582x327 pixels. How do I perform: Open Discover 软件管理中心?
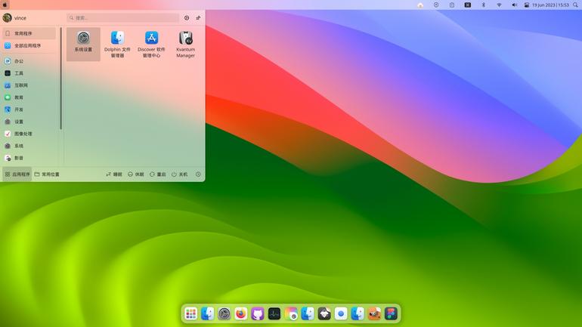151,44
